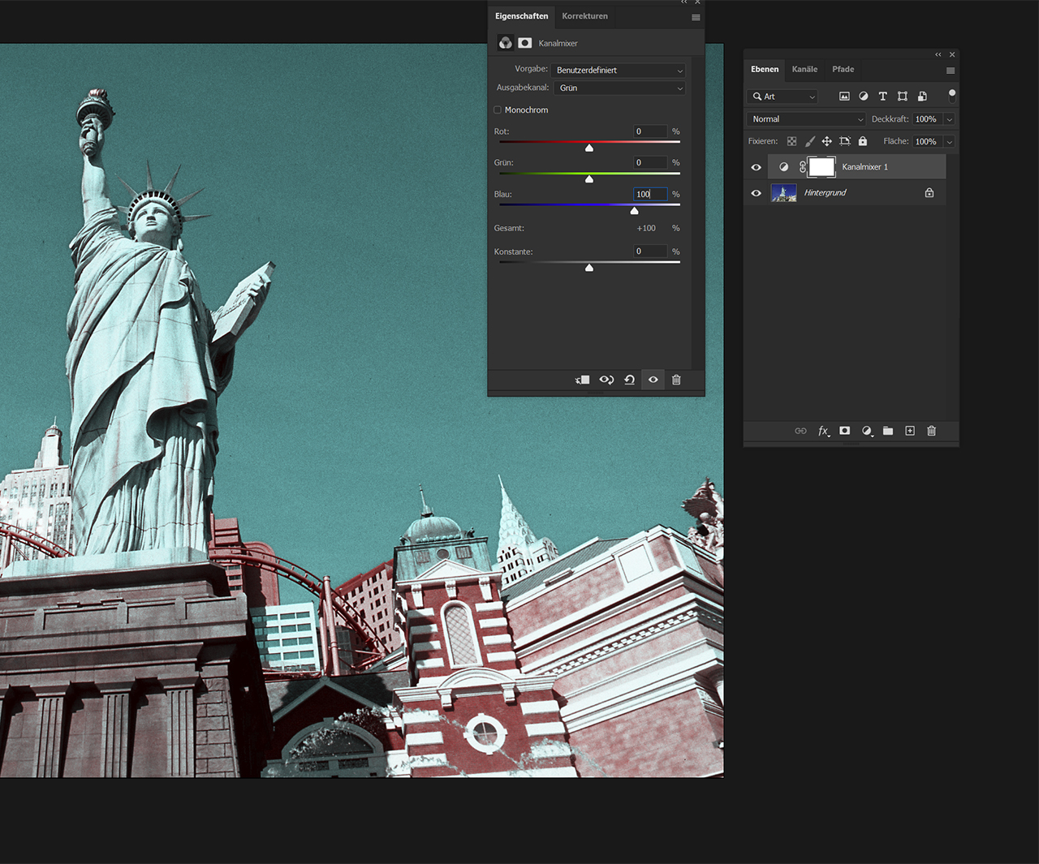Viewport: 1039px width, 864px height.
Task: Reset Kanalmixer to default values
Action: (x=629, y=380)
